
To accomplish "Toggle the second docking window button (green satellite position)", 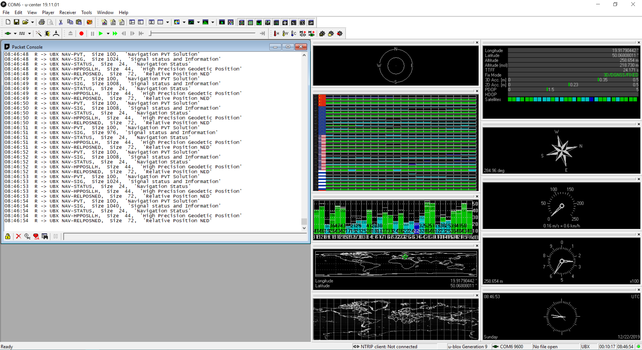I will coord(250,23).
